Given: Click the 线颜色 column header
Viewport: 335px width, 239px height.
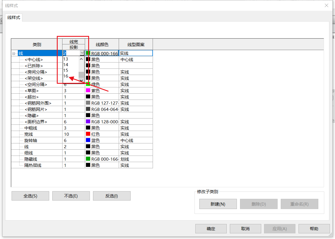Looking at the screenshot, I should pos(102,44).
